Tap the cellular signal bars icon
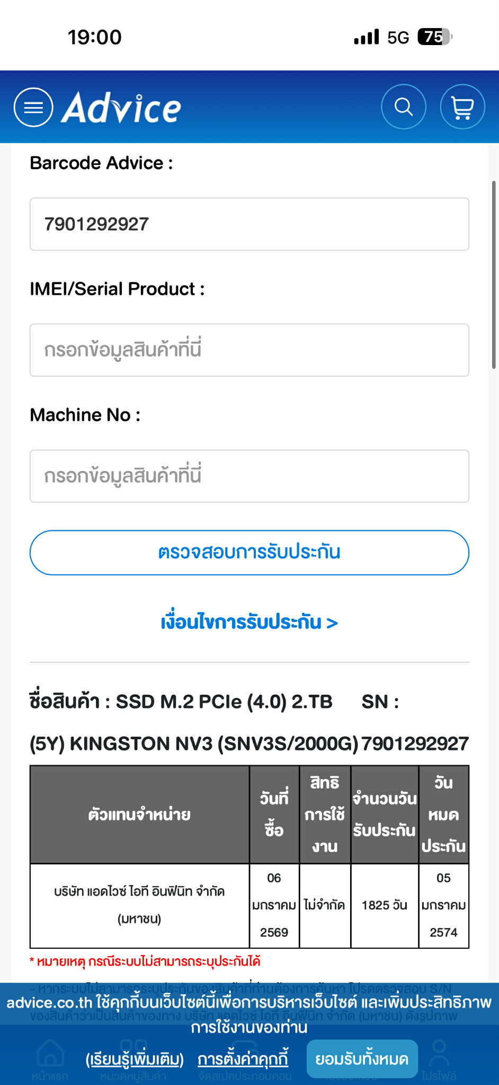 tap(367, 37)
